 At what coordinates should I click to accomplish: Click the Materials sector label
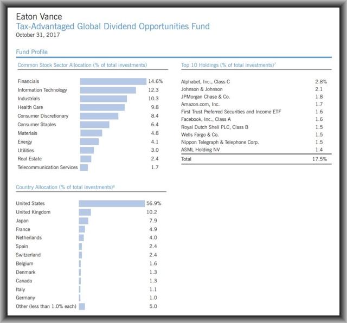(x=28, y=133)
